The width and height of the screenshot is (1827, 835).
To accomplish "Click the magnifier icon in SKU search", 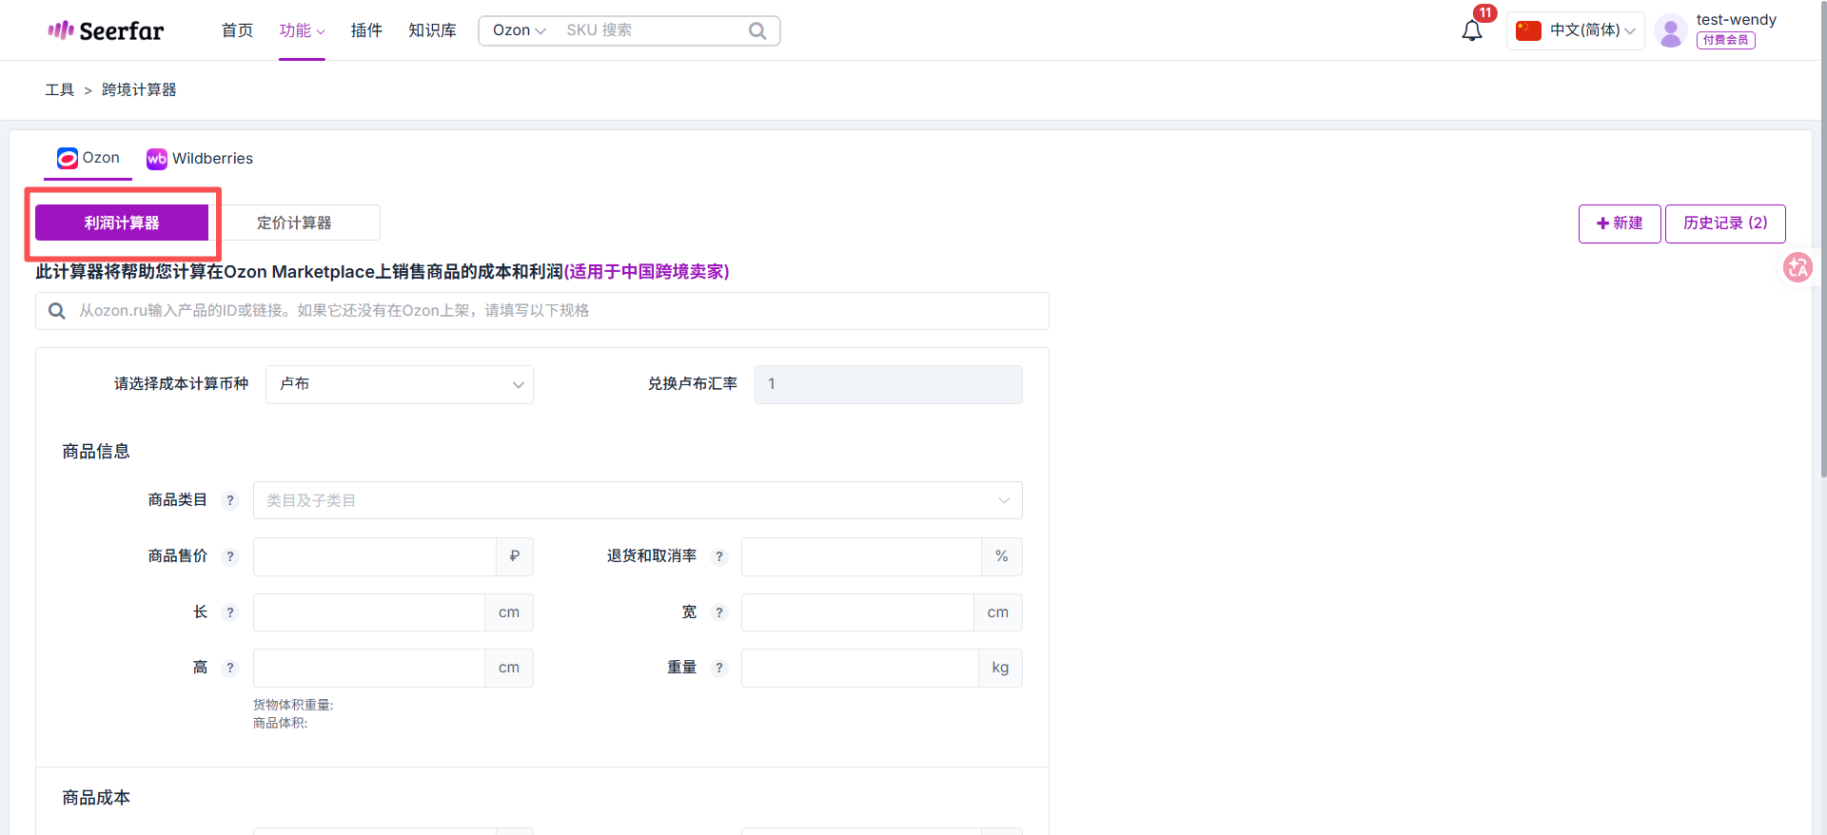I will 757,30.
